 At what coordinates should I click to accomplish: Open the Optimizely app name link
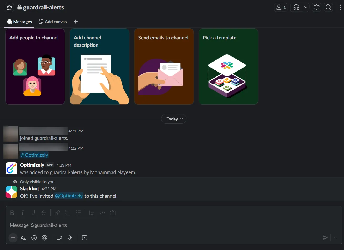click(x=32, y=165)
